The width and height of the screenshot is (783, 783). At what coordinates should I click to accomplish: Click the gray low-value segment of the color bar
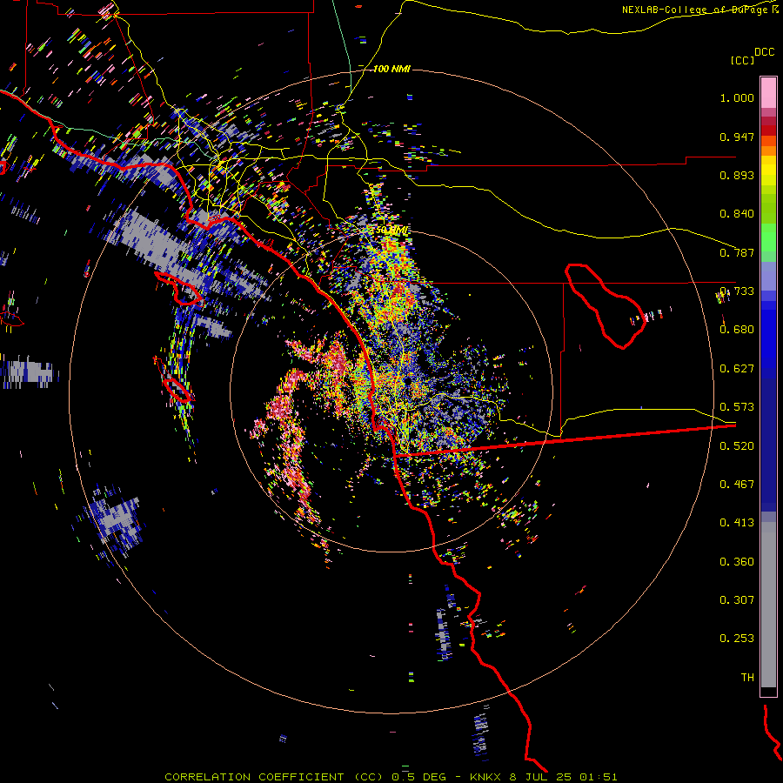click(768, 605)
